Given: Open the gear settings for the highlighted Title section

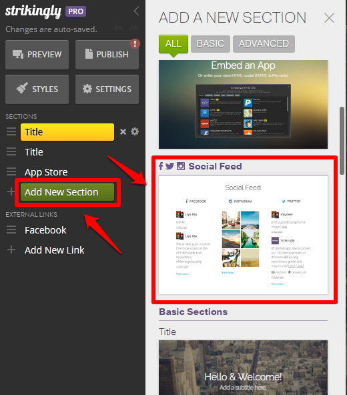Looking at the screenshot, I should click(135, 131).
